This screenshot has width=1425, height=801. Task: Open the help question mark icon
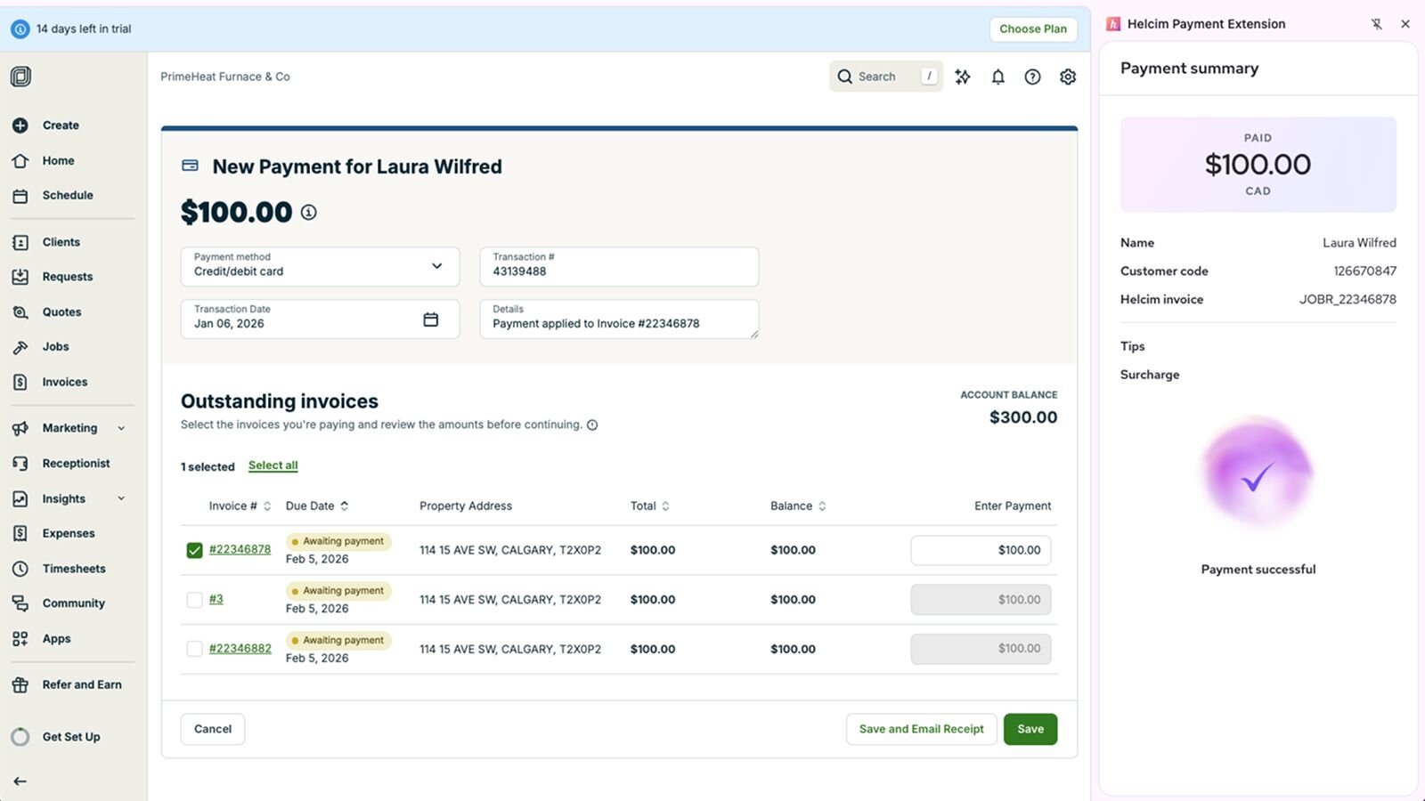point(1032,77)
